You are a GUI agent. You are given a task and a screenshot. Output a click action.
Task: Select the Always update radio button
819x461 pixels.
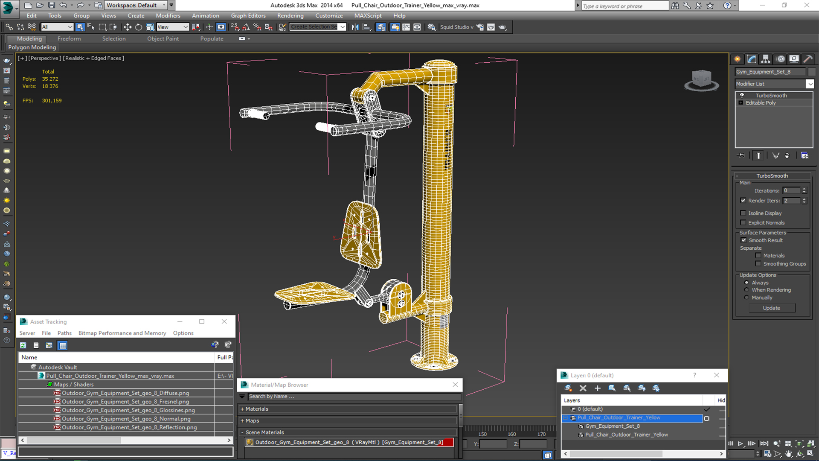(x=746, y=283)
